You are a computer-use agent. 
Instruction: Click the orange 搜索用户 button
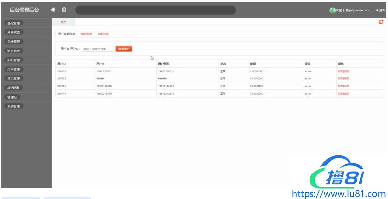(x=124, y=49)
